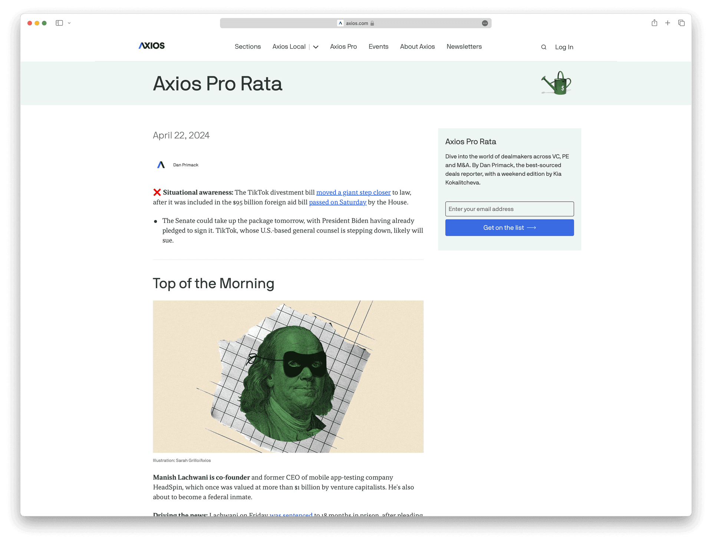Click the email input field for newsletter
This screenshot has width=712, height=543.
tap(509, 209)
